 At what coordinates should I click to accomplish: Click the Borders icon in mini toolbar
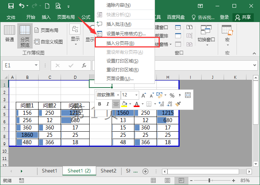tap(149, 104)
